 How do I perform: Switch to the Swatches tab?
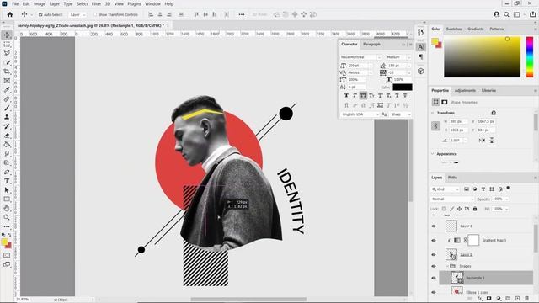pos(454,29)
